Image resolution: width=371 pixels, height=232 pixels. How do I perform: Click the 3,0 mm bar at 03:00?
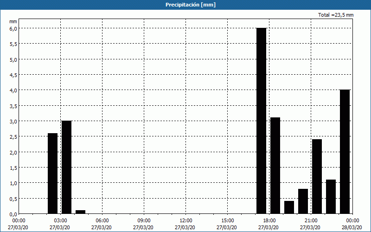pyautogui.click(x=66, y=167)
